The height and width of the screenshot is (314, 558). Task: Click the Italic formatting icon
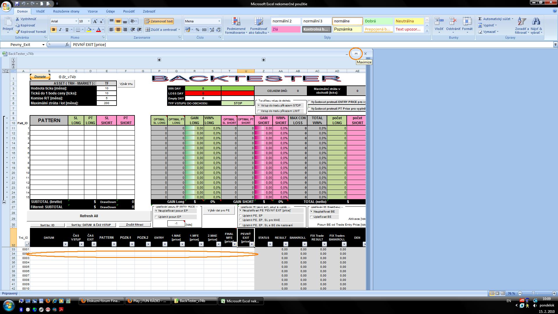pos(60,30)
